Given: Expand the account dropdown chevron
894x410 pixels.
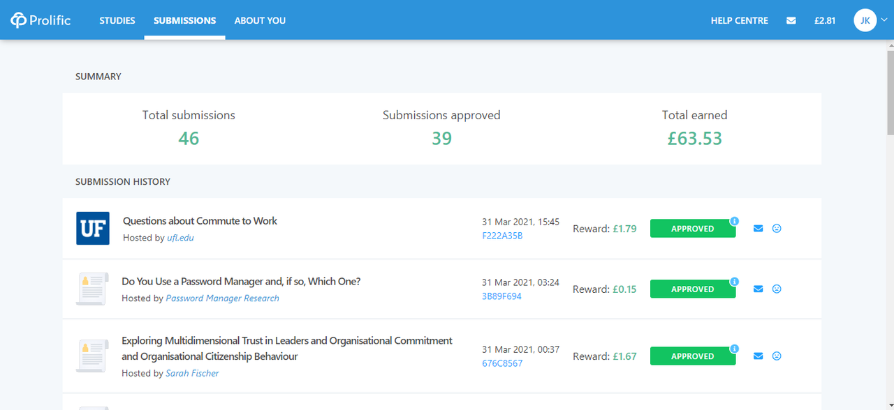Looking at the screenshot, I should click(x=884, y=20).
